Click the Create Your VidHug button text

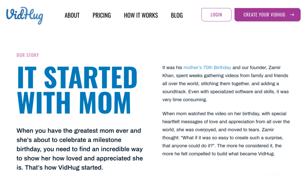(264, 15)
